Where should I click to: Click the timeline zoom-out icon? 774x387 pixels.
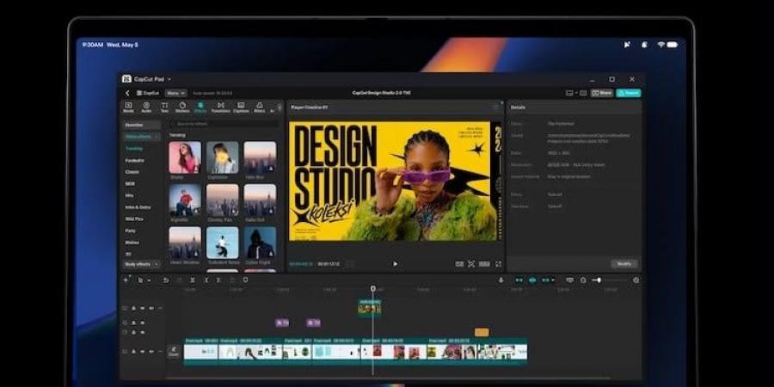click(x=583, y=279)
